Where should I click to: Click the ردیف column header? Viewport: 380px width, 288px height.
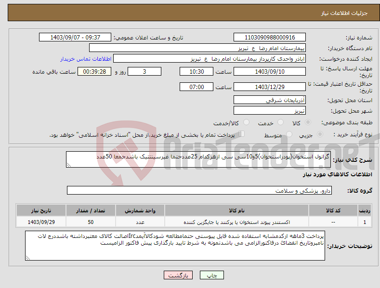(365, 210)
